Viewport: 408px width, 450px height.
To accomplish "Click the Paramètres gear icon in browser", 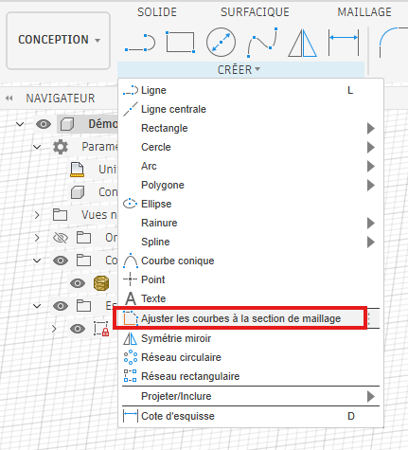I will (61, 147).
